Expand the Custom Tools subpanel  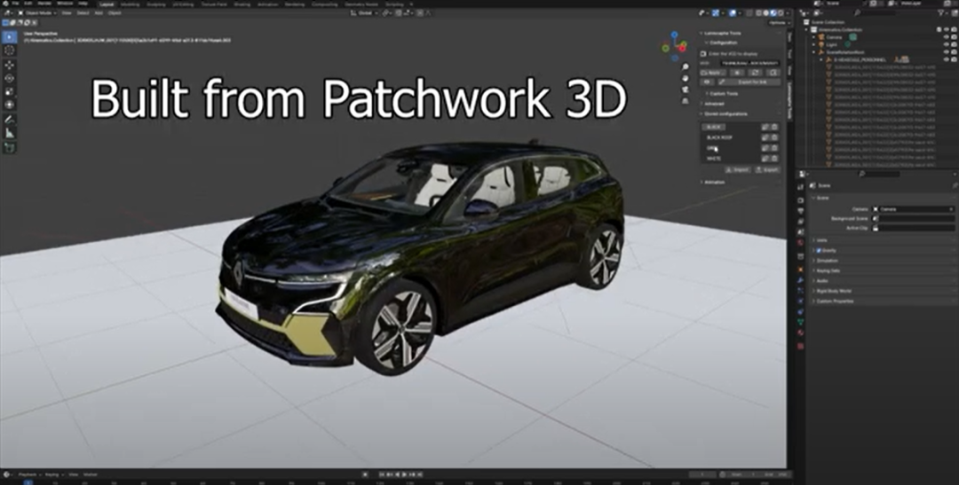[723, 93]
